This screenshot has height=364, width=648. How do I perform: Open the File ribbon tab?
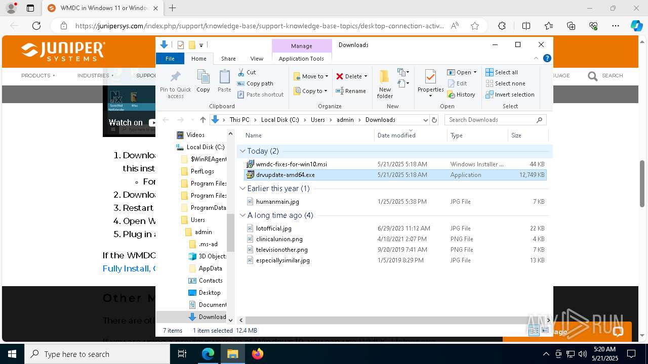[x=170, y=59]
